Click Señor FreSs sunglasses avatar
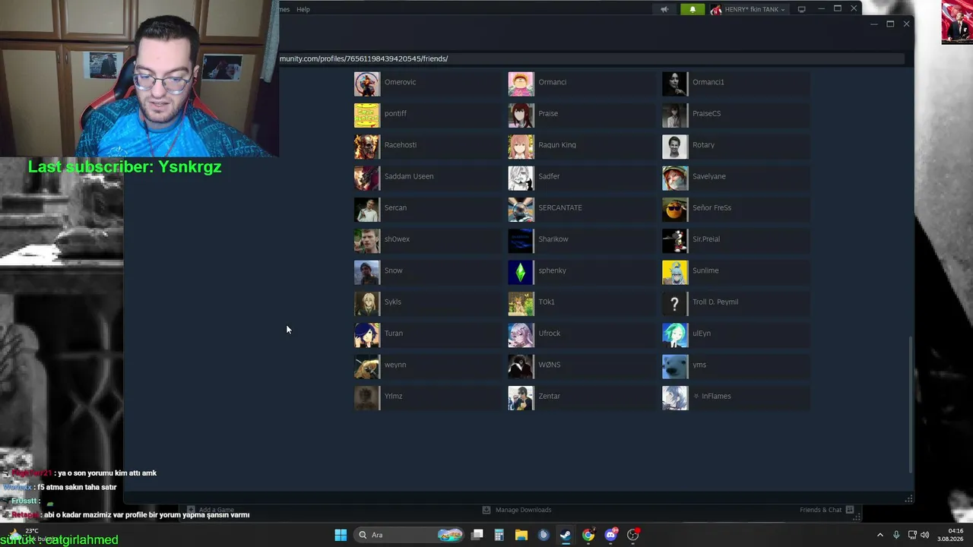This screenshot has height=547, width=973. pos(675,209)
